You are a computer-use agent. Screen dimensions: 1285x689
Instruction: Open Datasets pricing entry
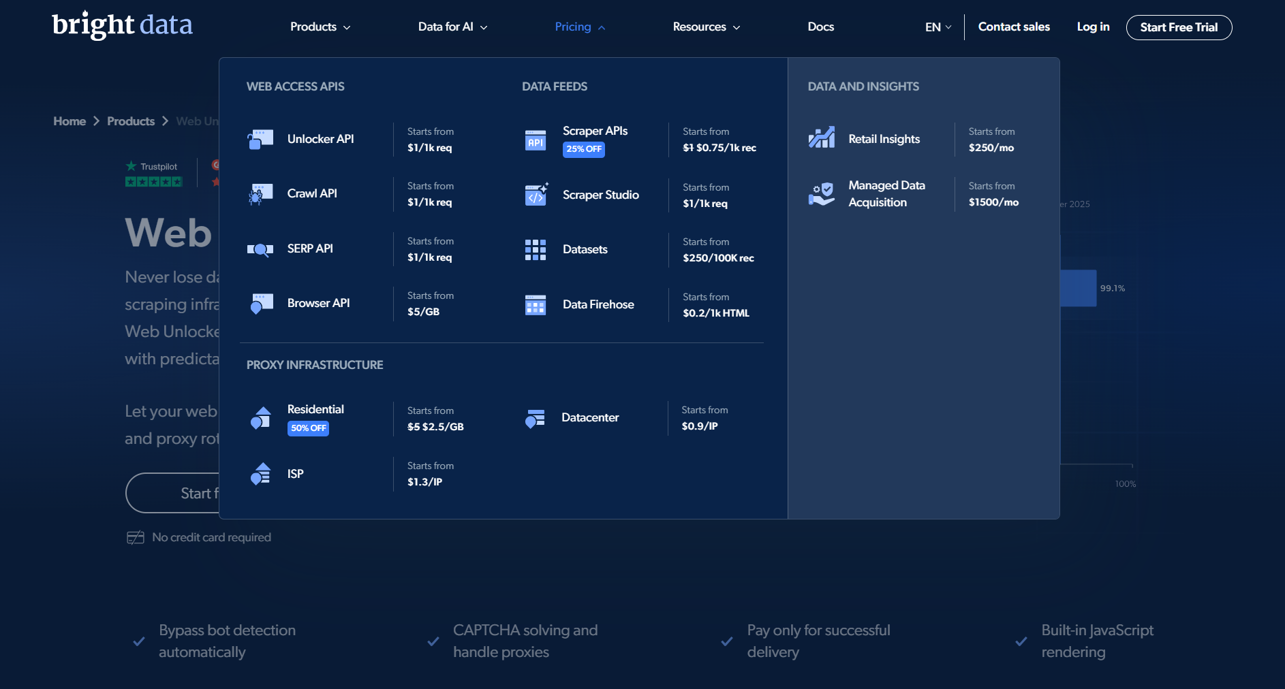[585, 249]
